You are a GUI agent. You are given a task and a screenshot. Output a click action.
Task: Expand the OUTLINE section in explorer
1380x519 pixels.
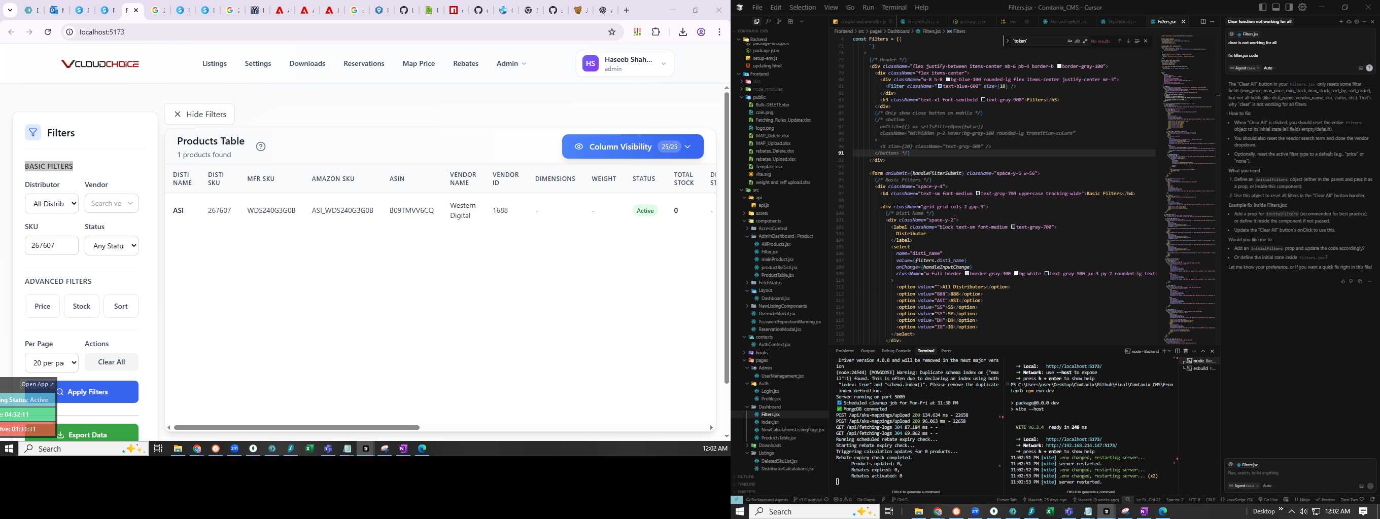[745, 476]
